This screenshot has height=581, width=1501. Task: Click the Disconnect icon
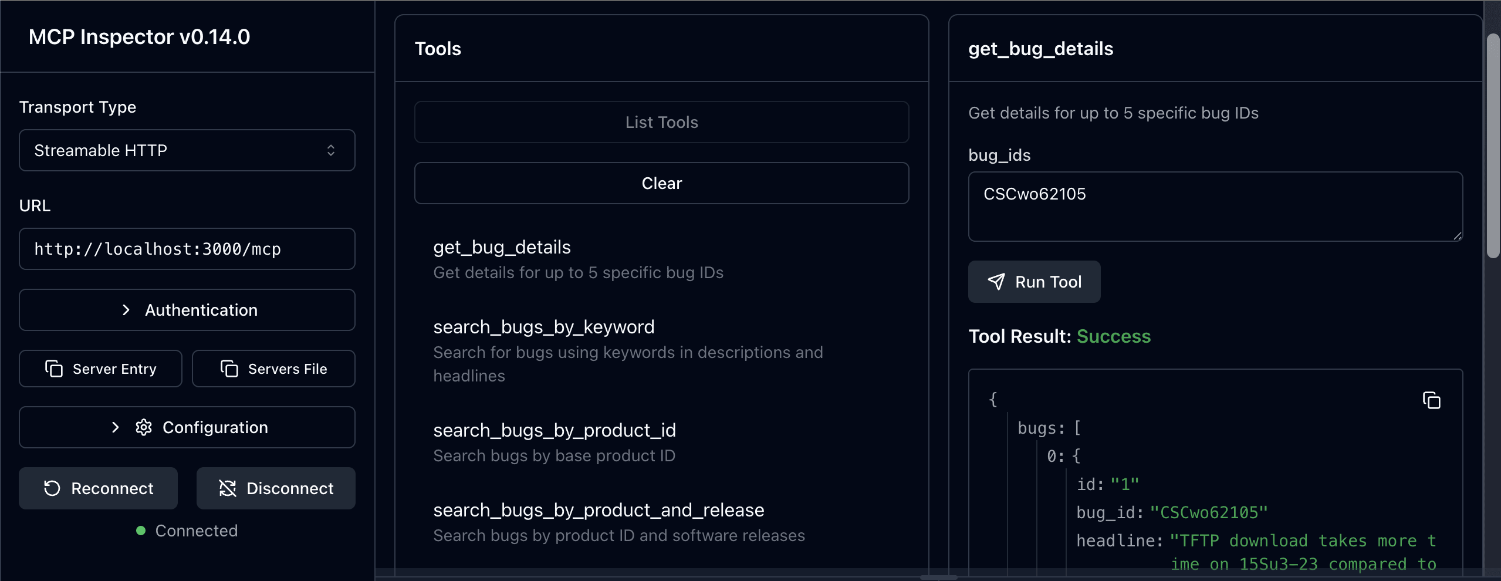228,488
